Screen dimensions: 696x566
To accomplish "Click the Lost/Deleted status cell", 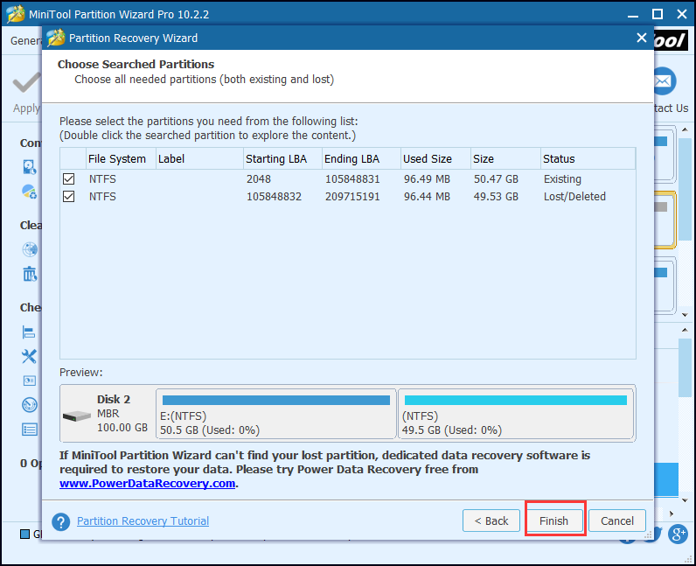I will [574, 196].
